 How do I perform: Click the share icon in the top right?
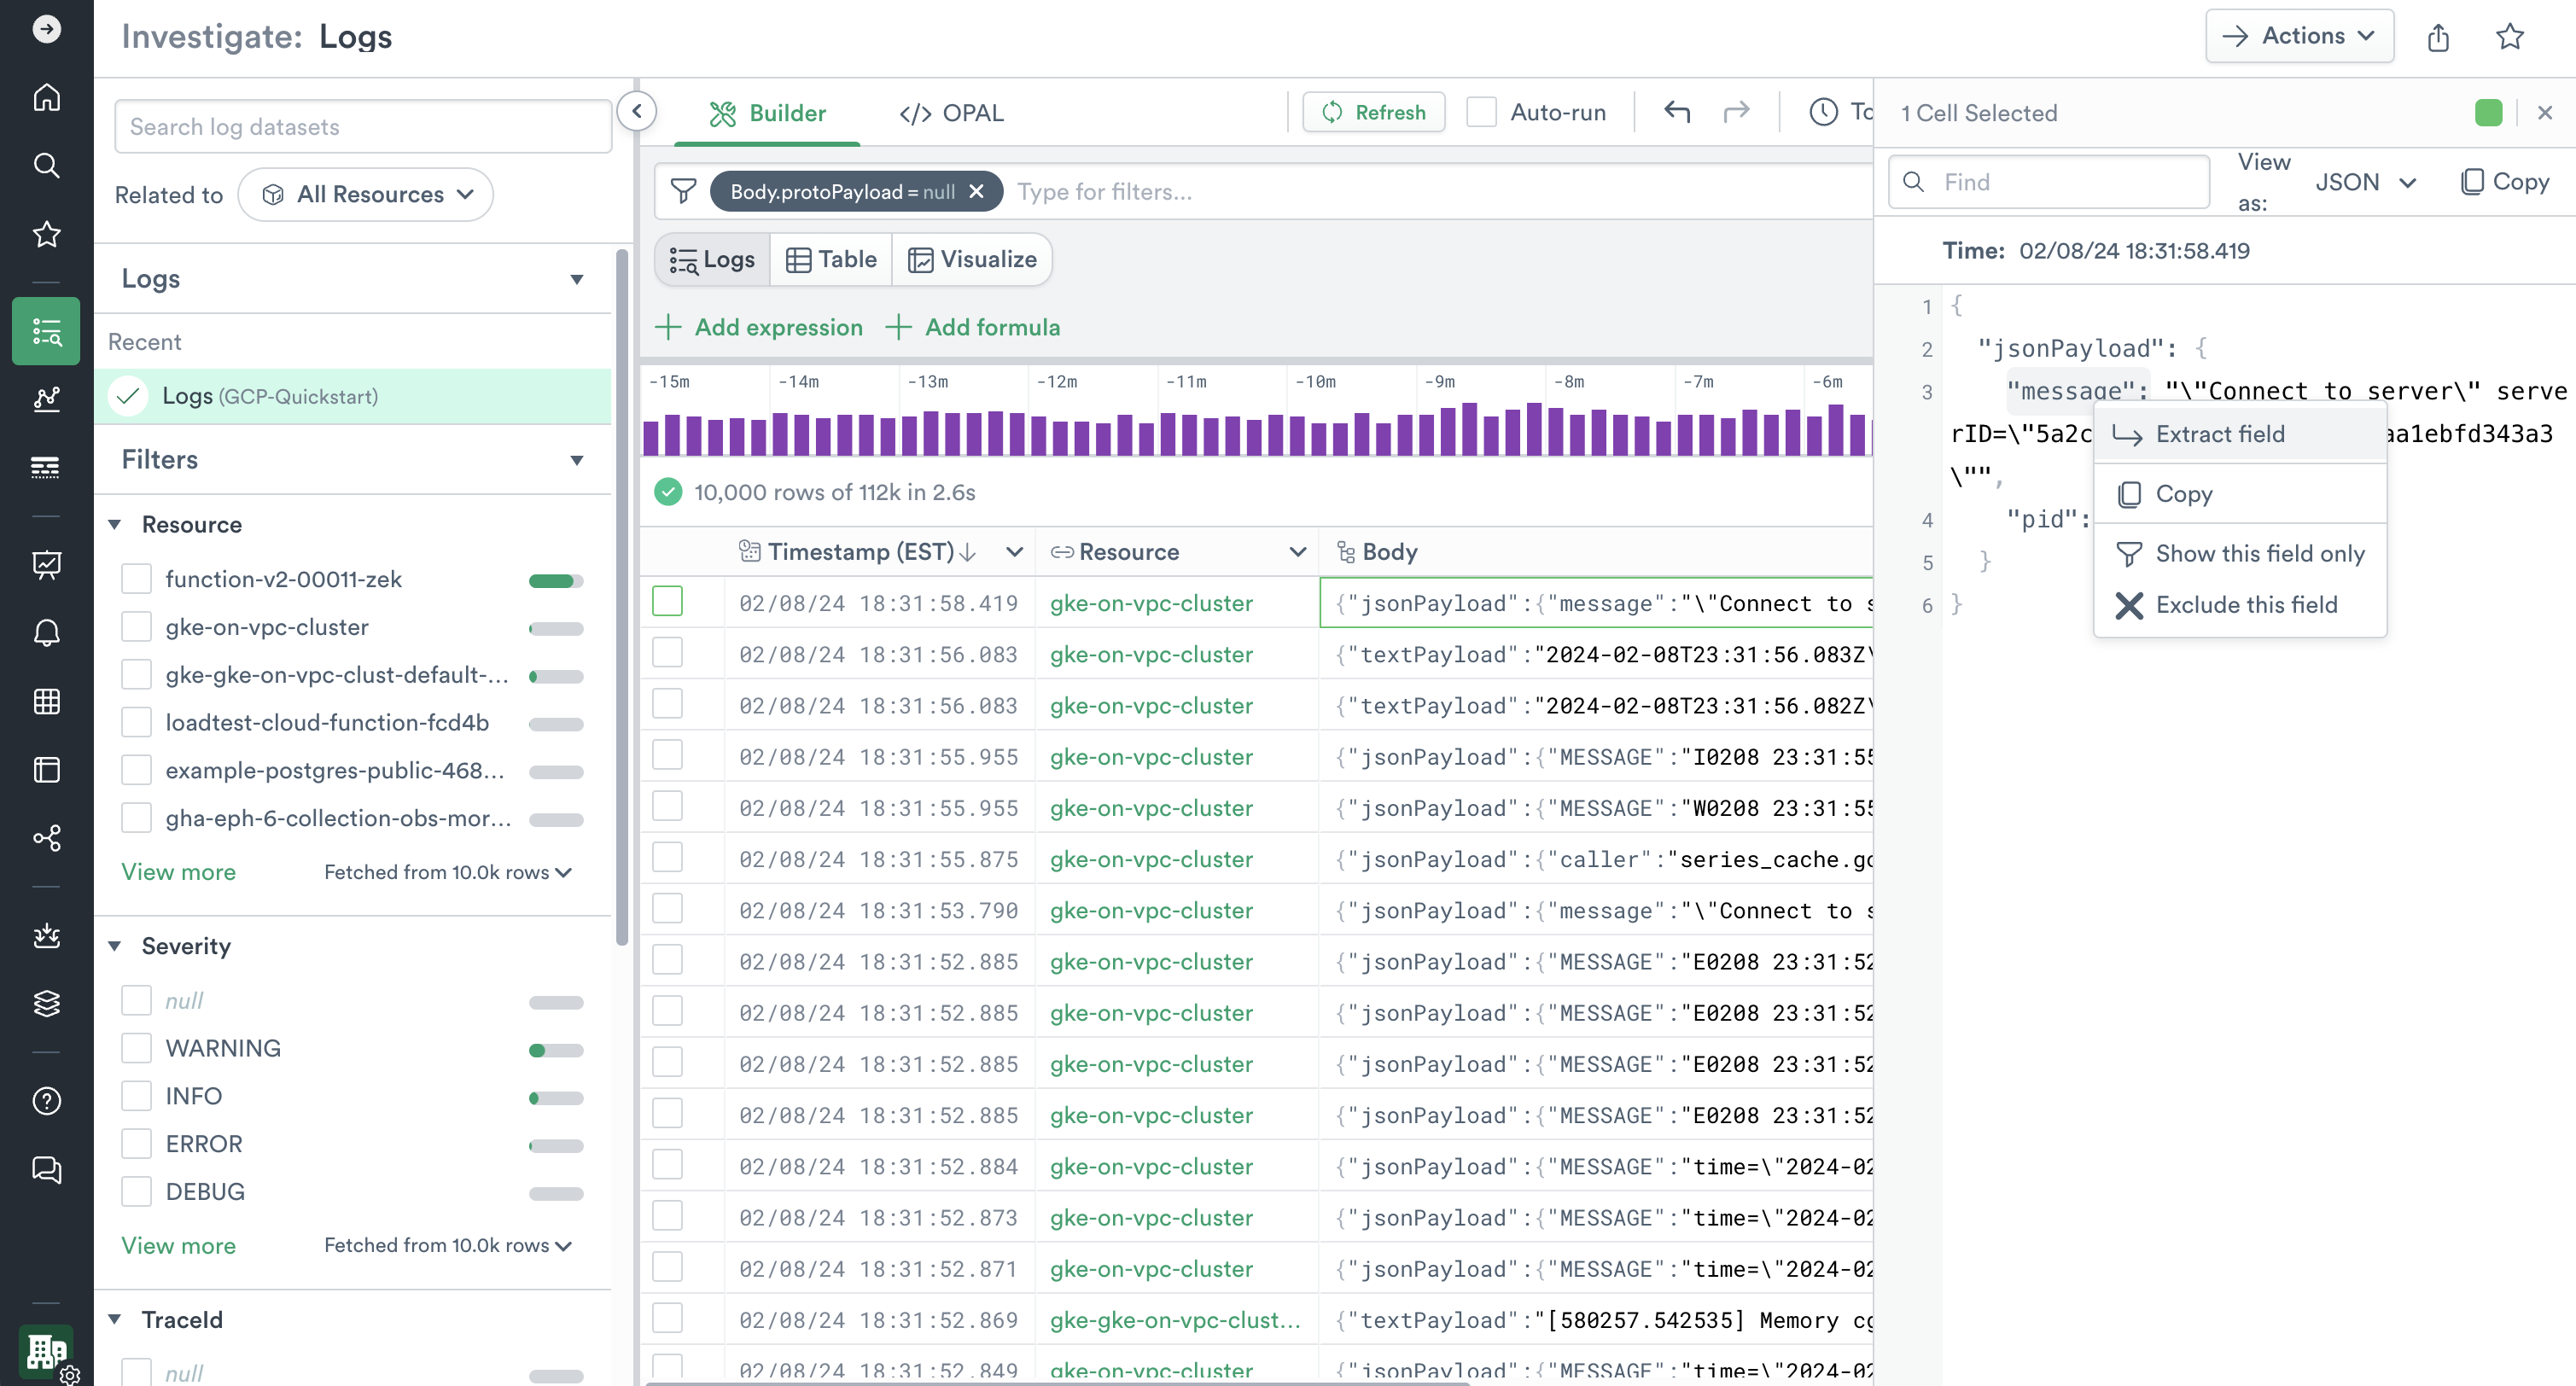(x=2438, y=37)
